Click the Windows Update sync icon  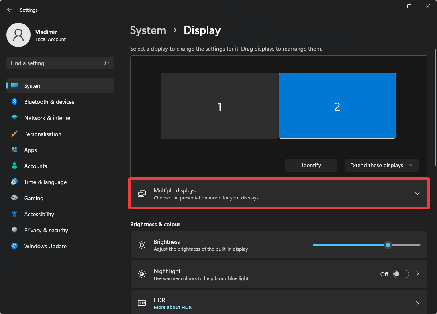14,246
